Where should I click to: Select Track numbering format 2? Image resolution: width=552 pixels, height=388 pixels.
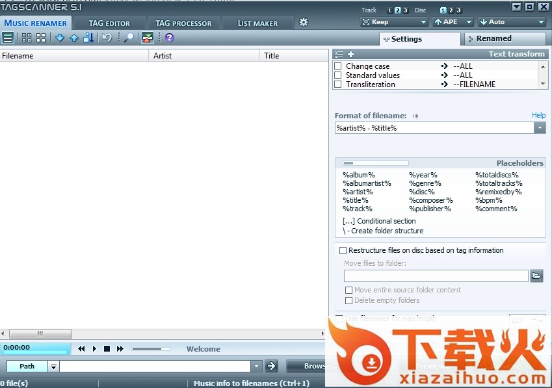click(x=397, y=10)
